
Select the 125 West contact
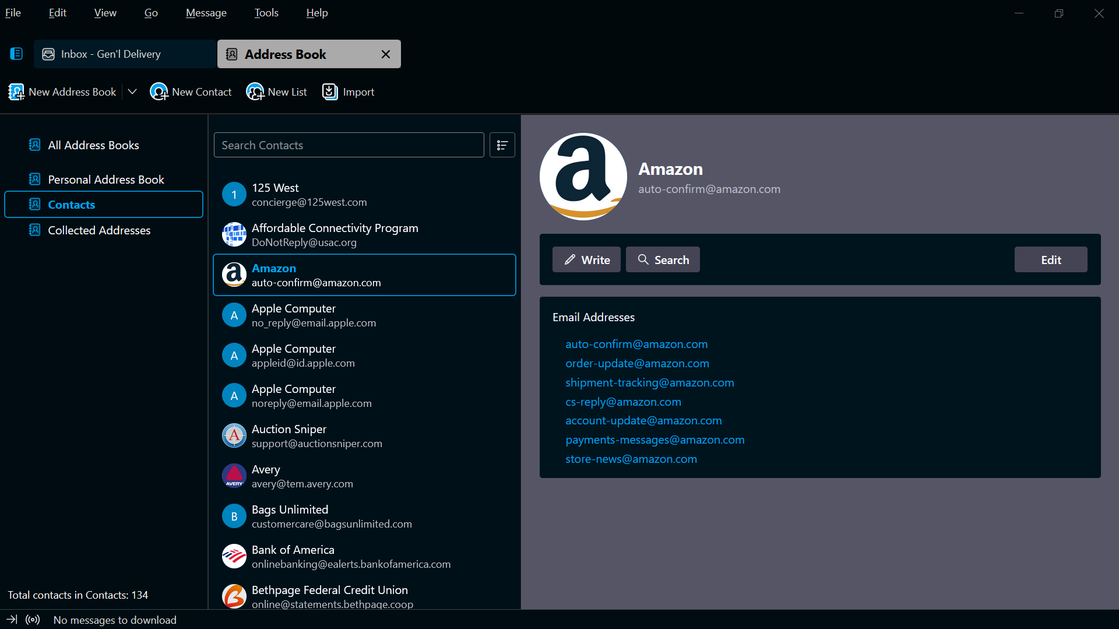[364, 195]
